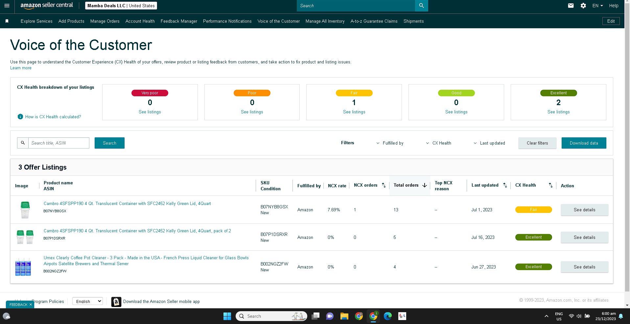Open the Wi-Fi network tray icon
Viewport: 630px width, 324px height.
(x=571, y=316)
